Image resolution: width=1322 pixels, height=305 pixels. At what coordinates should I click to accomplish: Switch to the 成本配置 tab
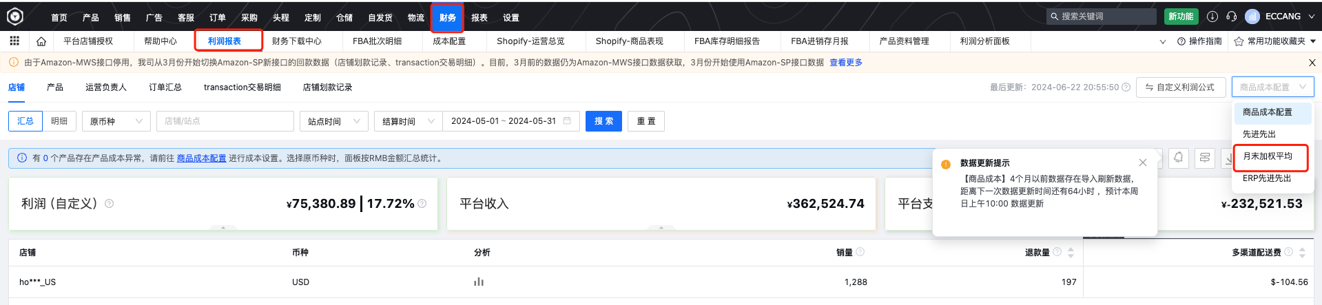449,41
